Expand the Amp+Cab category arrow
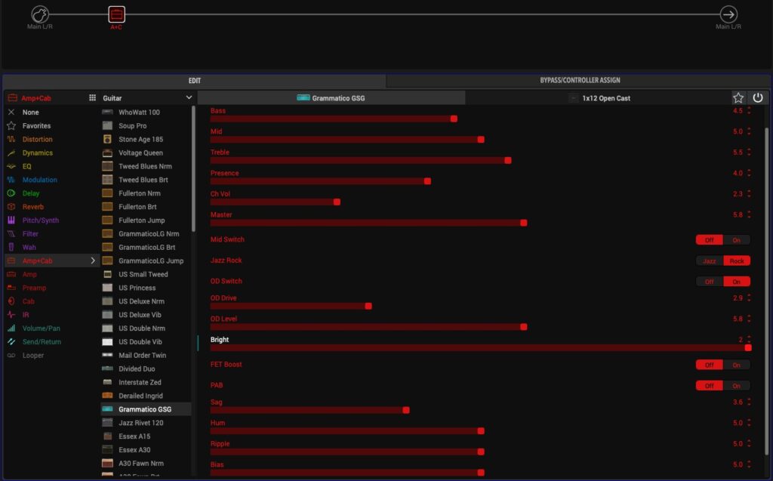Image resolution: width=773 pixels, height=481 pixels. coord(94,261)
